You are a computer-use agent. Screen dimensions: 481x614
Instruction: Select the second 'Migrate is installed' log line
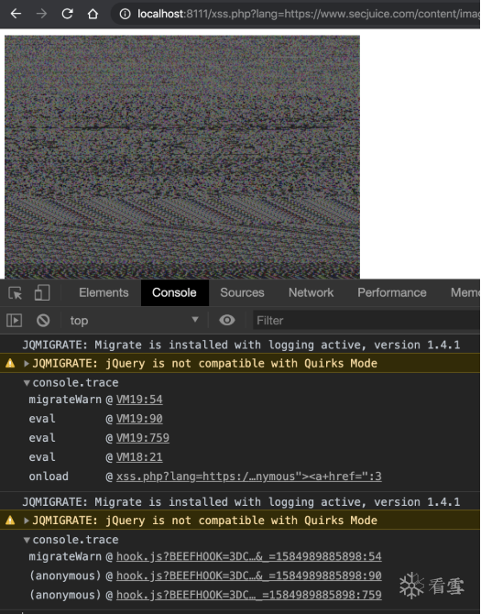pyautogui.click(x=241, y=502)
